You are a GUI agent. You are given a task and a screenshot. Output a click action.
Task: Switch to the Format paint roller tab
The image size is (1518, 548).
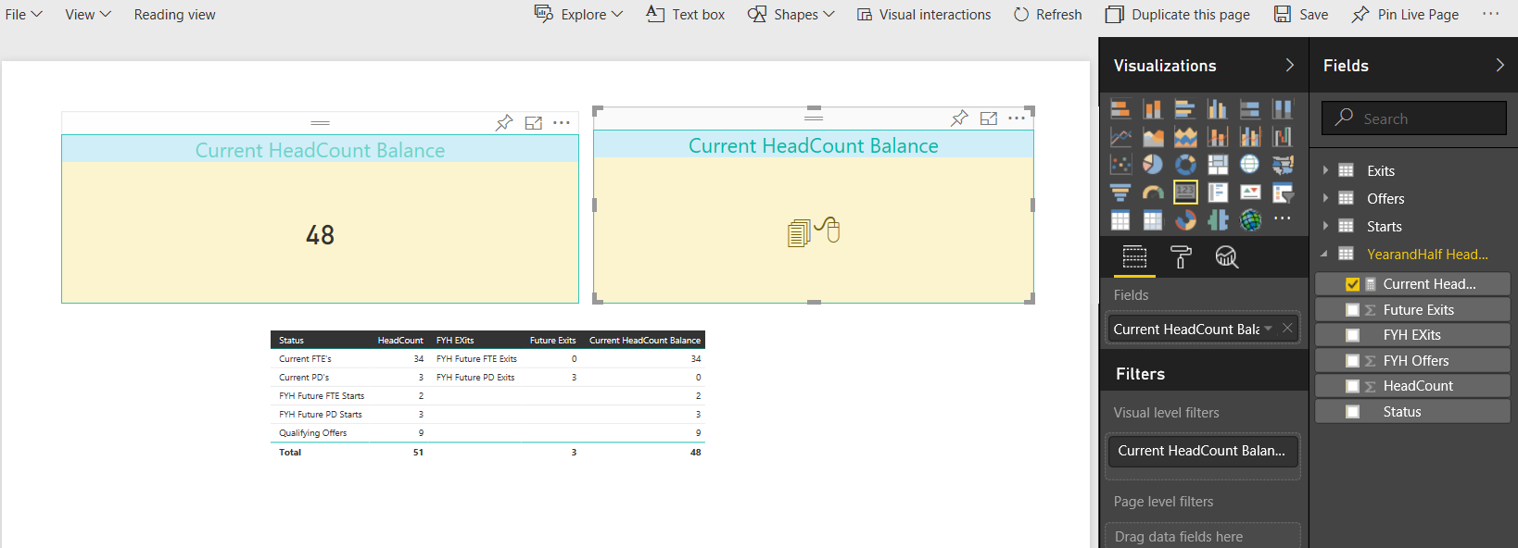coord(1181,256)
